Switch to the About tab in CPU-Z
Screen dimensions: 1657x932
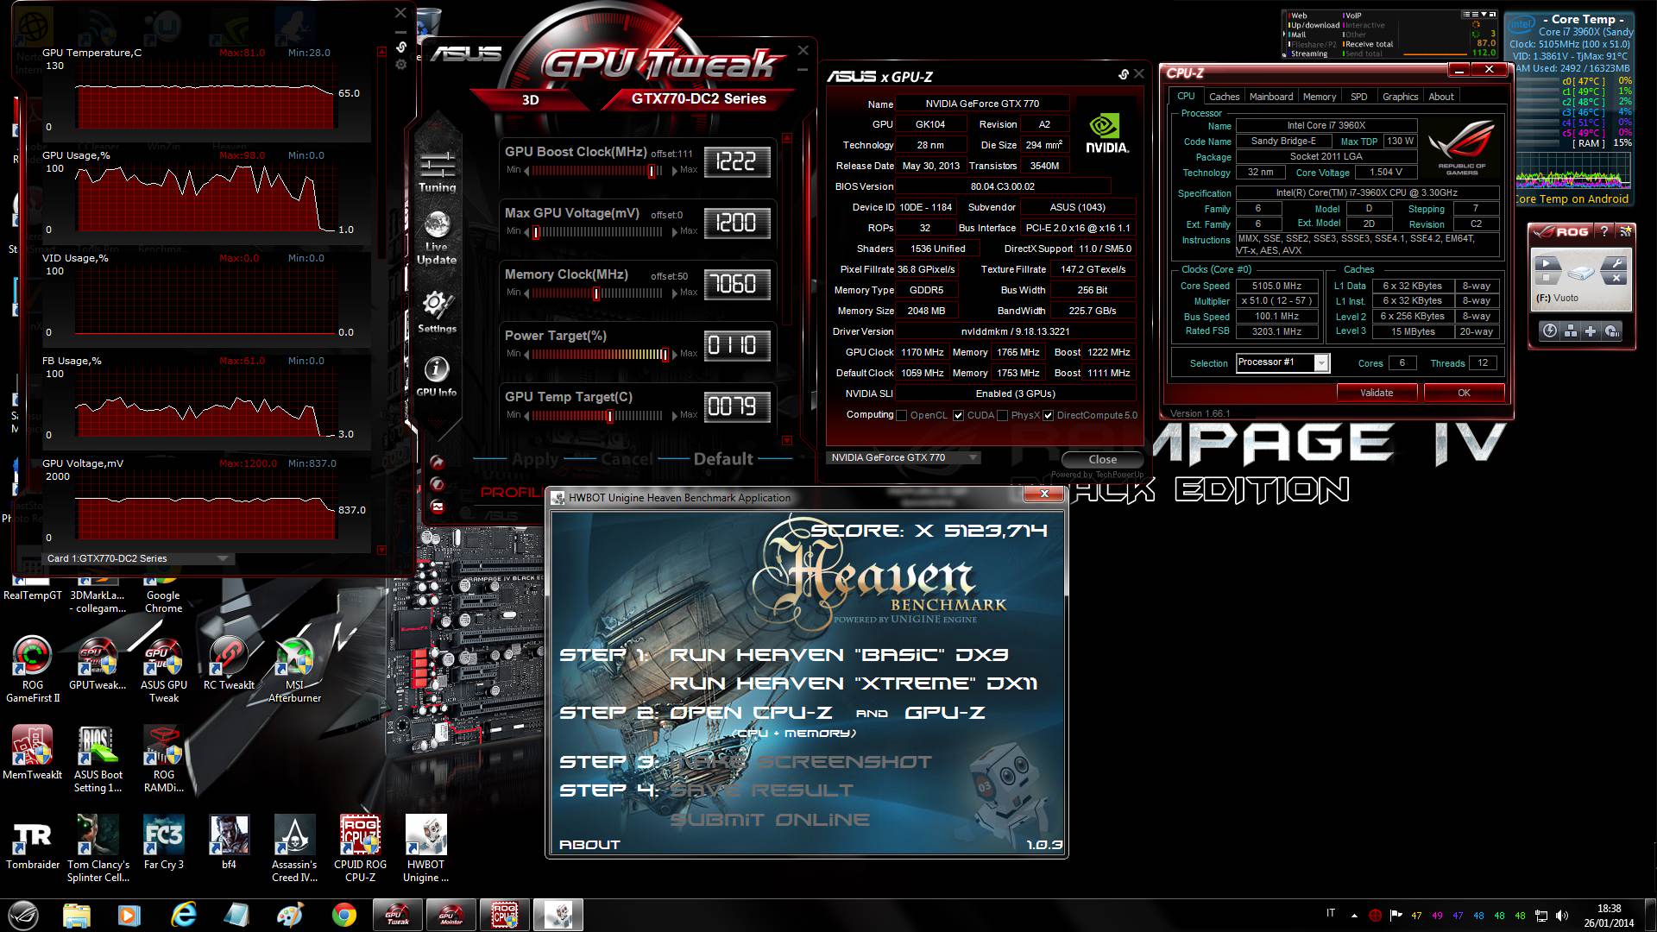pos(1440,97)
